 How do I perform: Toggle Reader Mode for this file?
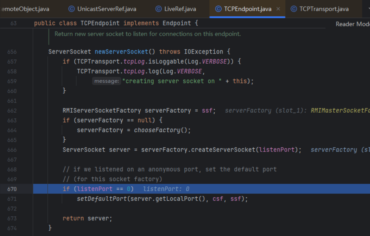(x=352, y=24)
